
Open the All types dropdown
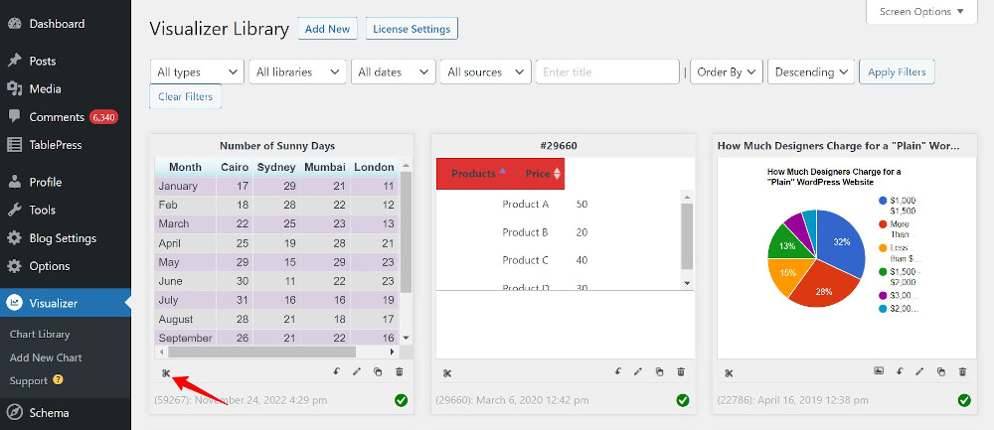pos(197,72)
